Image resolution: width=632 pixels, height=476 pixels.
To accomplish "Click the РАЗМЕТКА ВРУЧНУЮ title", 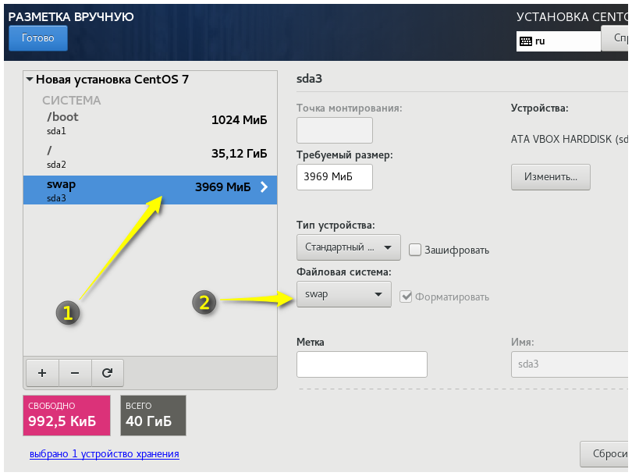I will point(71,17).
